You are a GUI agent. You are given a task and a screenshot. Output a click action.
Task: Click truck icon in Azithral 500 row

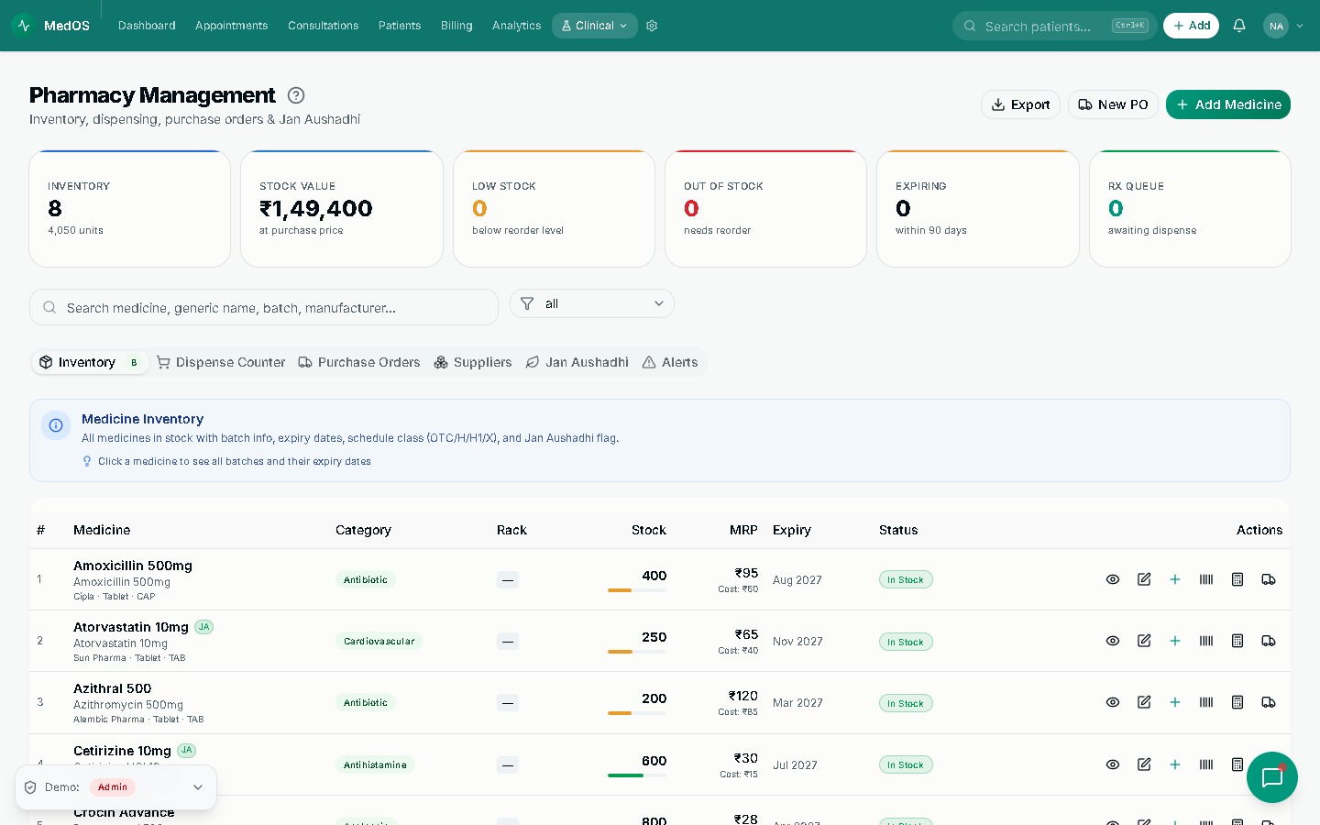pyautogui.click(x=1269, y=702)
